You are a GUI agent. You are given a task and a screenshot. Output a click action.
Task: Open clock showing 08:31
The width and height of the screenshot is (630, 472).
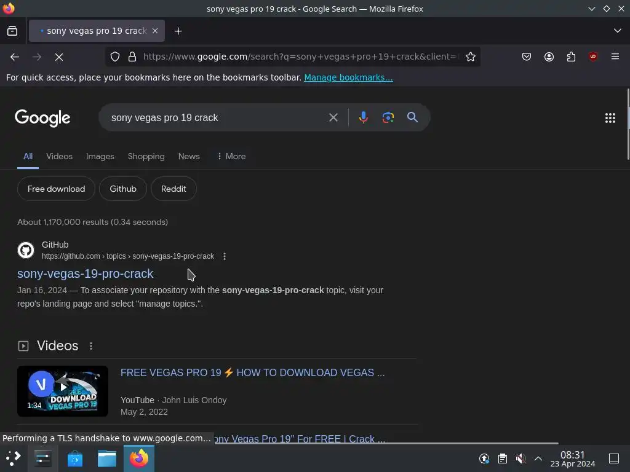pos(573,458)
